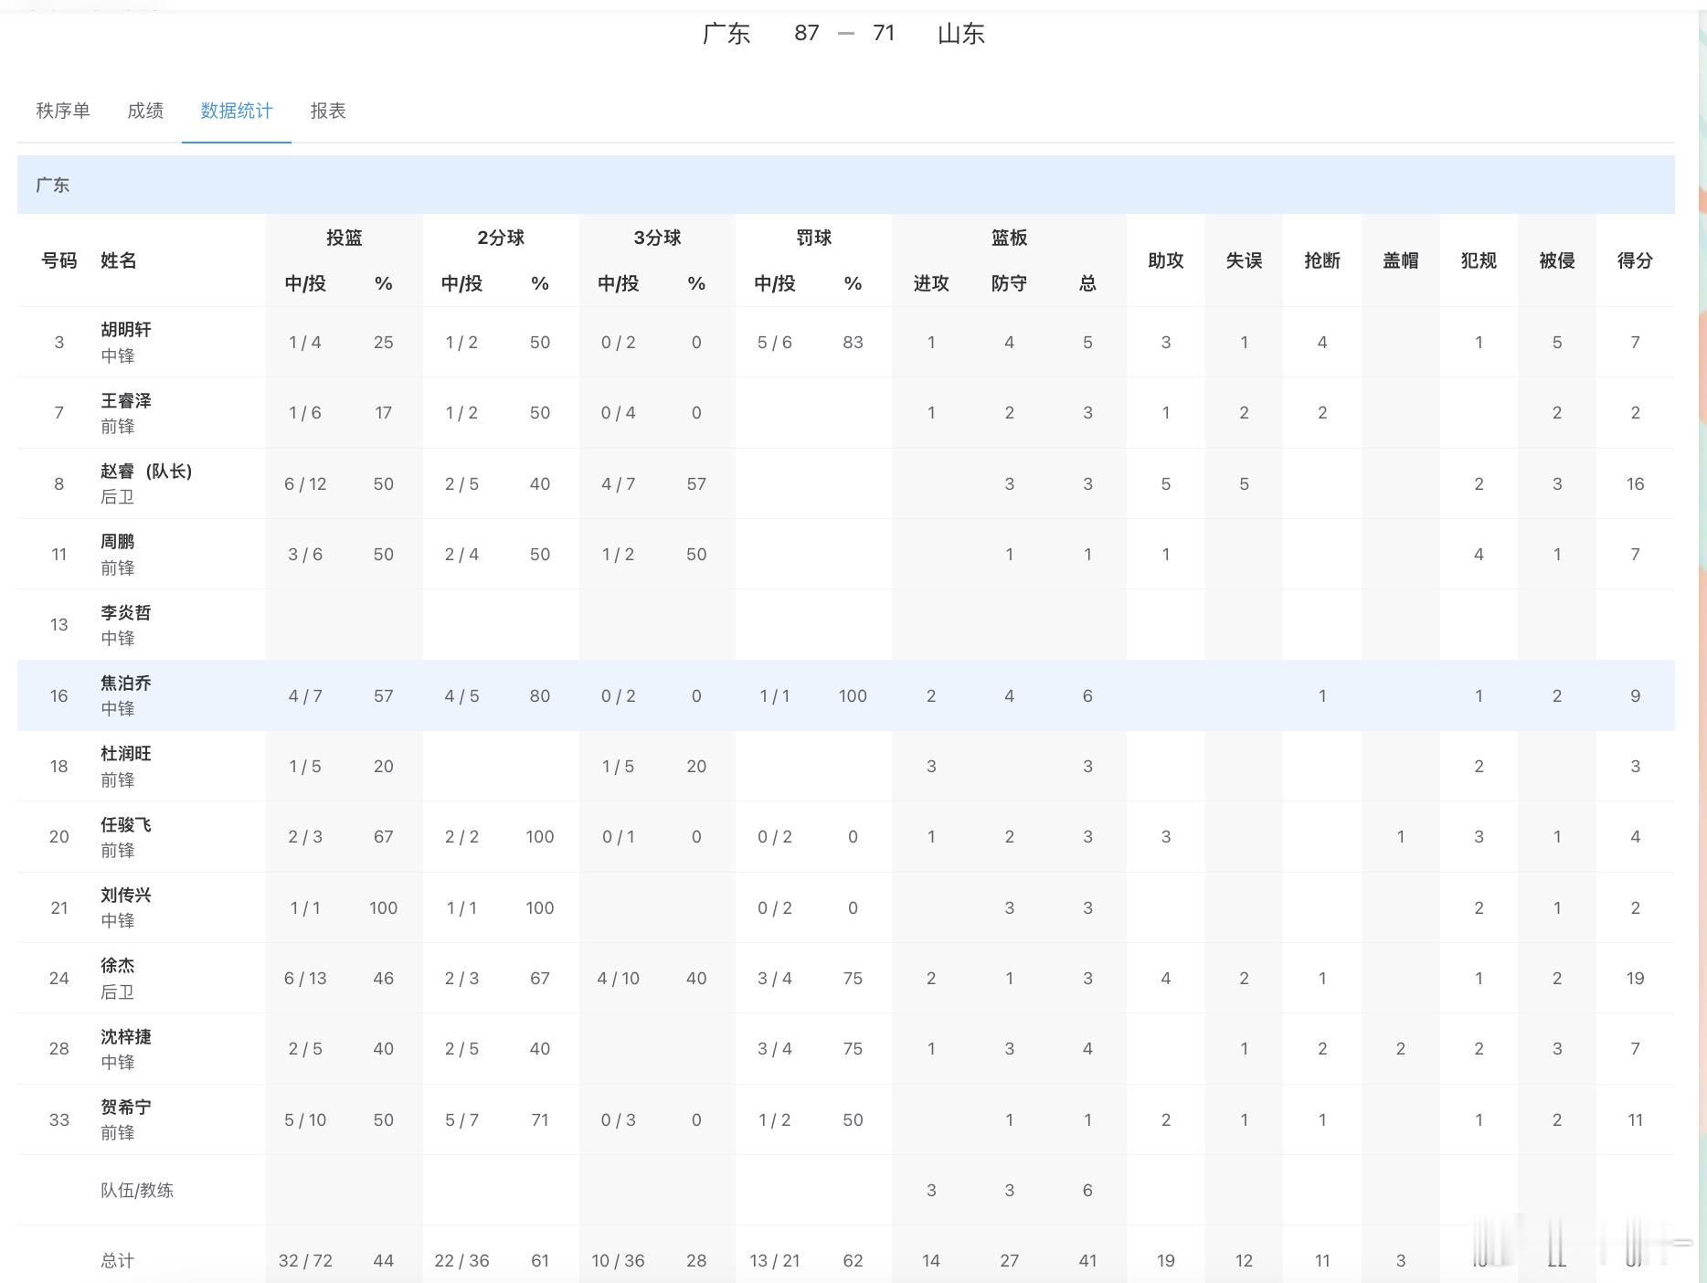This screenshot has width=1707, height=1283.
Task: Click 胡明轩's free throws value 5 / 6
Action: 775,342
